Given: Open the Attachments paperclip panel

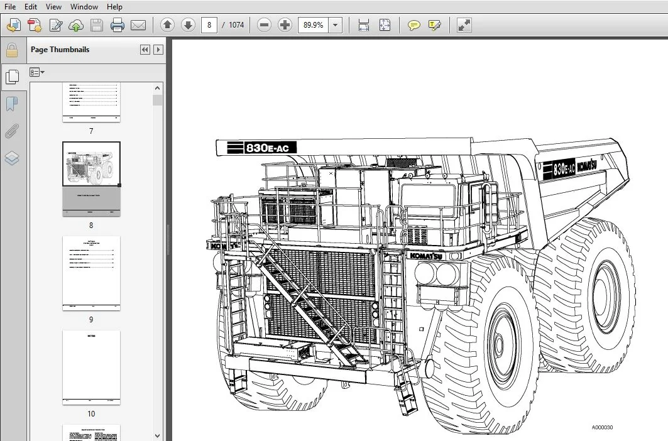Looking at the screenshot, I should click(12, 131).
